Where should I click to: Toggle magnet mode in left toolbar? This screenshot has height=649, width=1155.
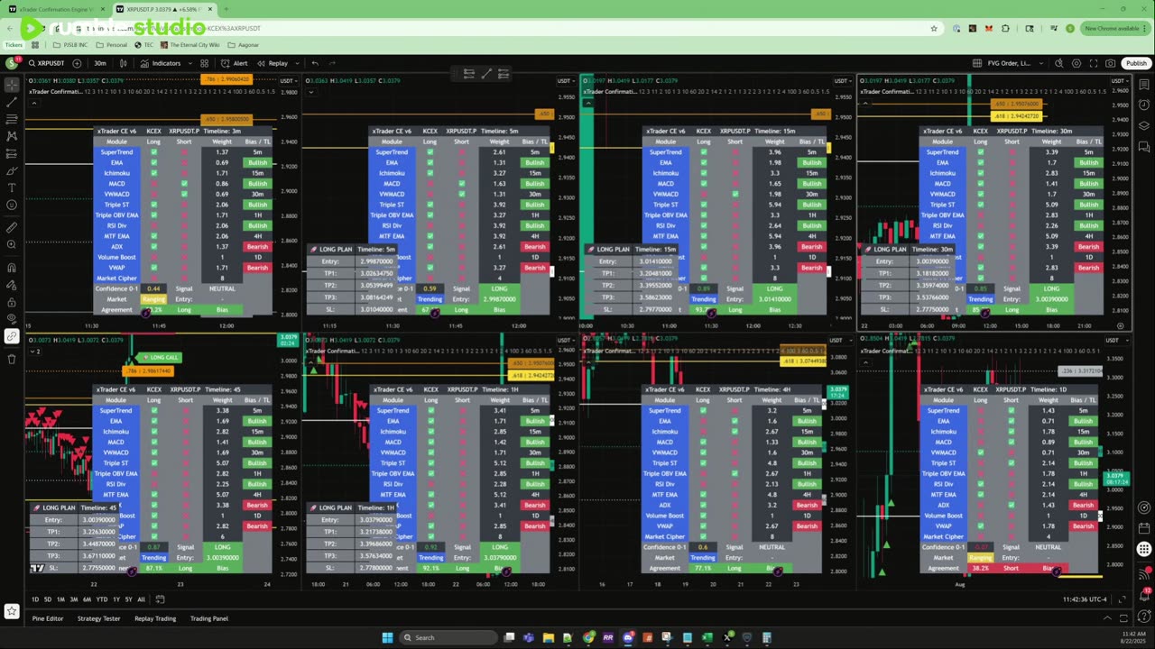12,268
